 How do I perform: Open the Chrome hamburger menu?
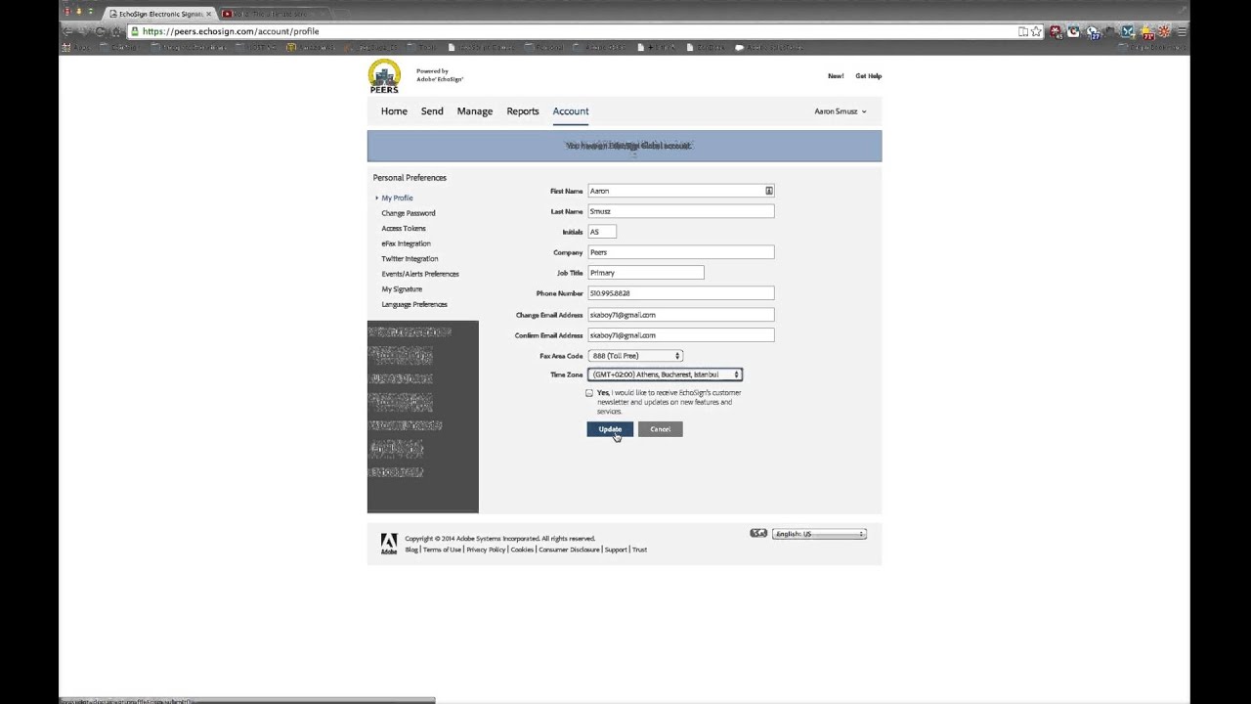click(1182, 31)
